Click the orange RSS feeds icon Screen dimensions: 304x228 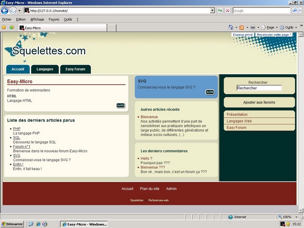click(241, 27)
